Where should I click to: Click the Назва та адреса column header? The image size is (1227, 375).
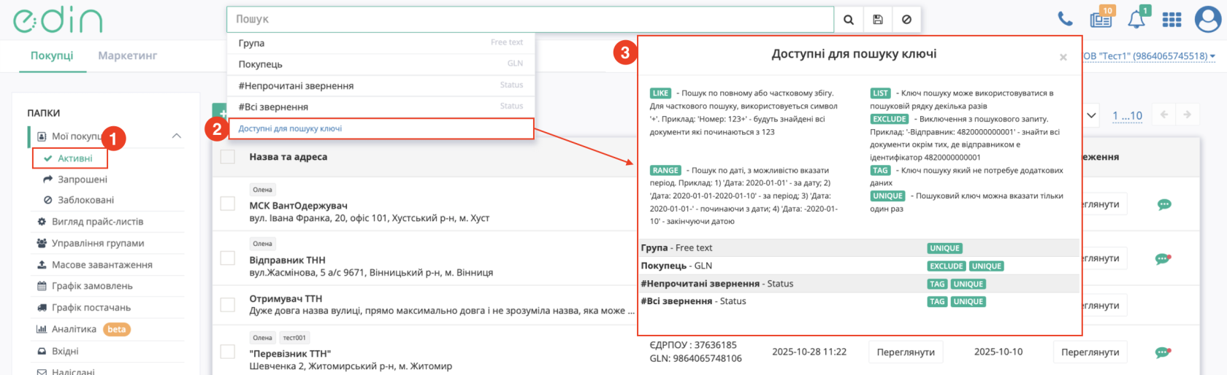click(x=288, y=157)
